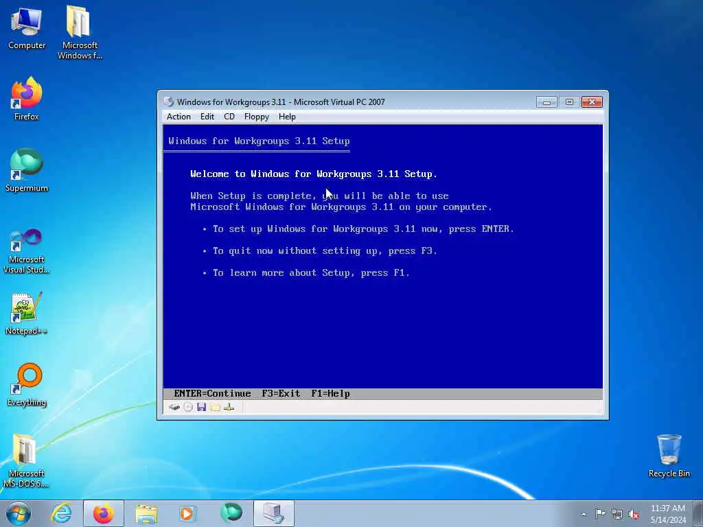Click the floppy disk status icon in Virtual PC
Viewport: 703px width, 527px height.
point(202,407)
